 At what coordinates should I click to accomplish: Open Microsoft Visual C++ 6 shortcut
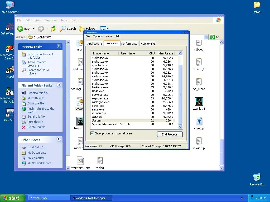10,48
